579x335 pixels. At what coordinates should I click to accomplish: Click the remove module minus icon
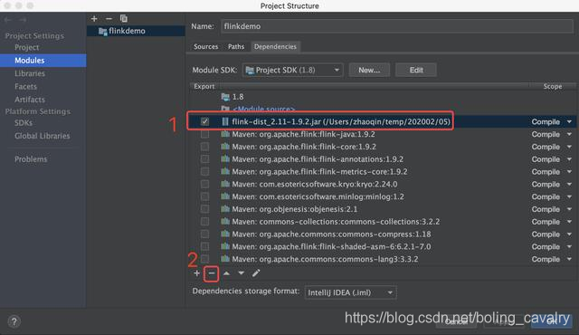[109, 18]
